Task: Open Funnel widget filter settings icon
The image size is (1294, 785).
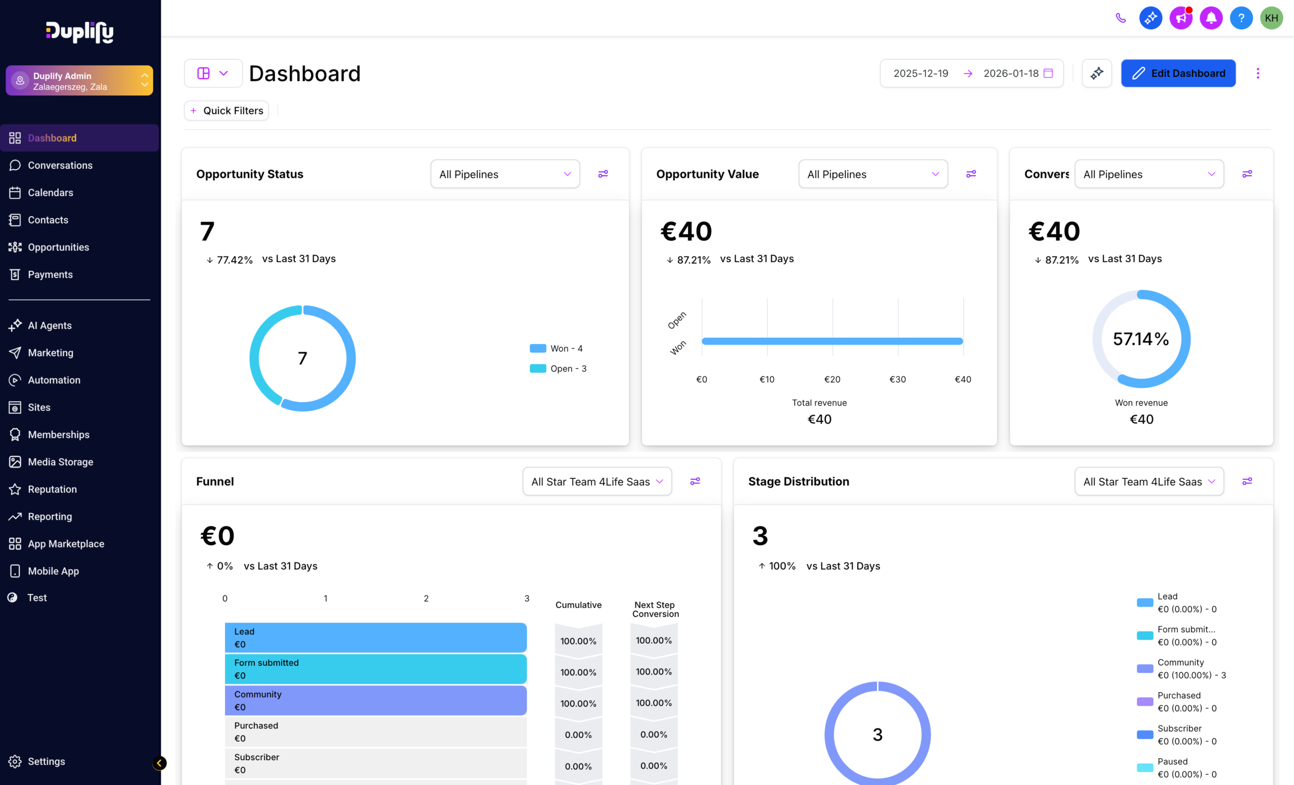Action: coord(695,481)
